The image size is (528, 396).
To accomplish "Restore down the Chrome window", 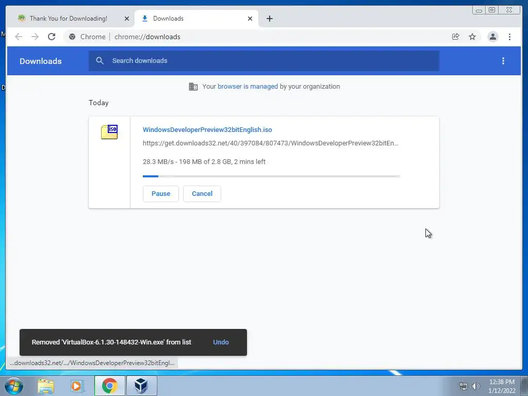I will pos(492,10).
